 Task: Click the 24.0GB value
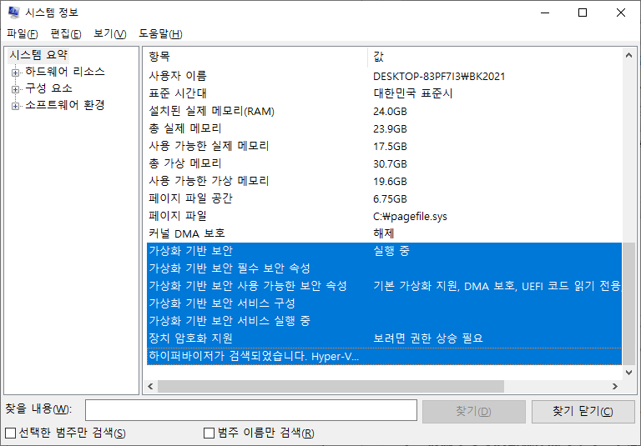click(x=390, y=112)
